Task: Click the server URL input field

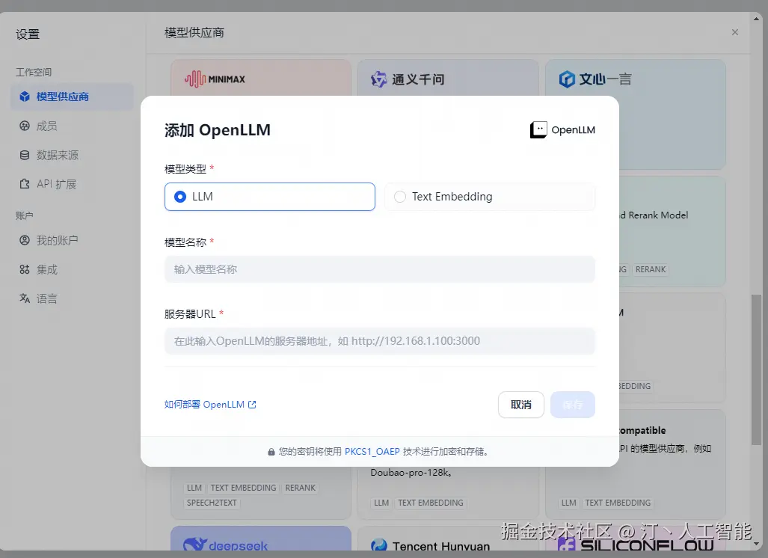Action: tap(380, 341)
